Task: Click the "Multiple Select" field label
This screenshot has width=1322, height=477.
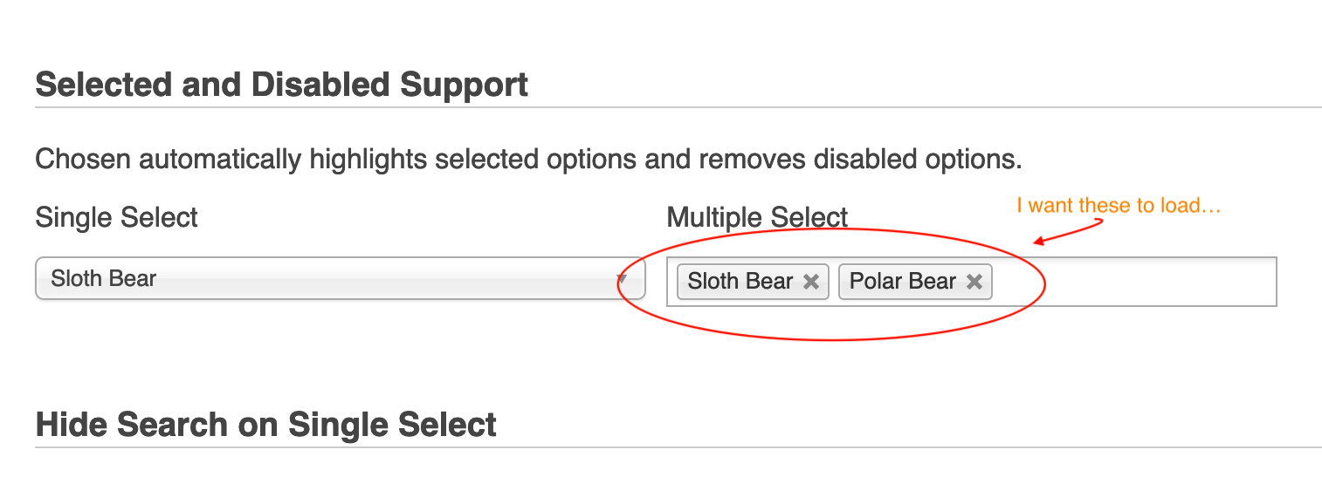Action: (x=757, y=217)
